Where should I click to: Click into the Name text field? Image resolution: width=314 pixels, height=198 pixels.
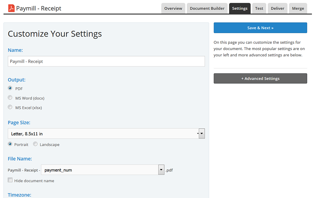(106, 61)
